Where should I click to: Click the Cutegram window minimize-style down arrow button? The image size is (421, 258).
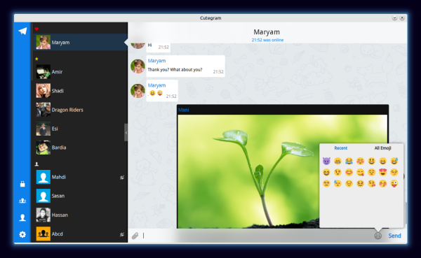(394, 18)
